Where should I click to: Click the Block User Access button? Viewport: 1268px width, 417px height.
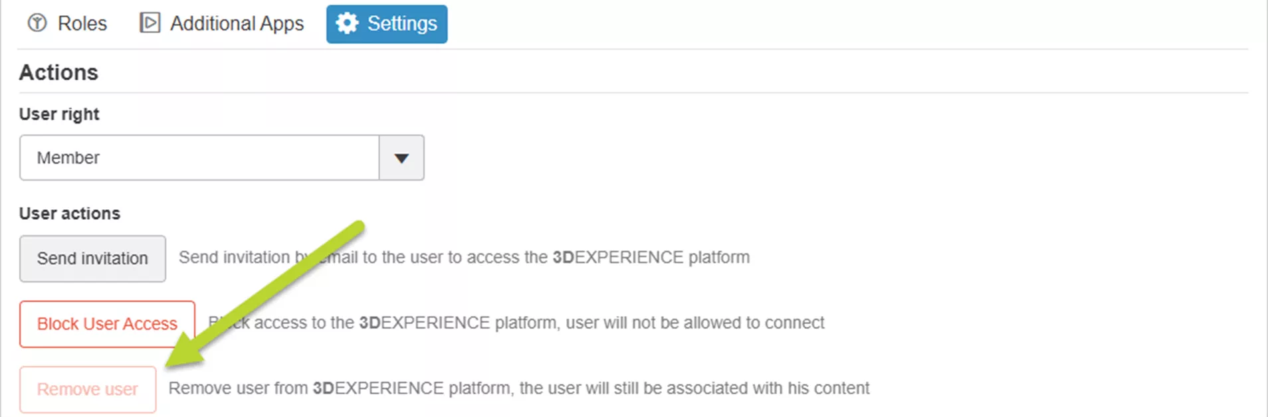(x=107, y=324)
